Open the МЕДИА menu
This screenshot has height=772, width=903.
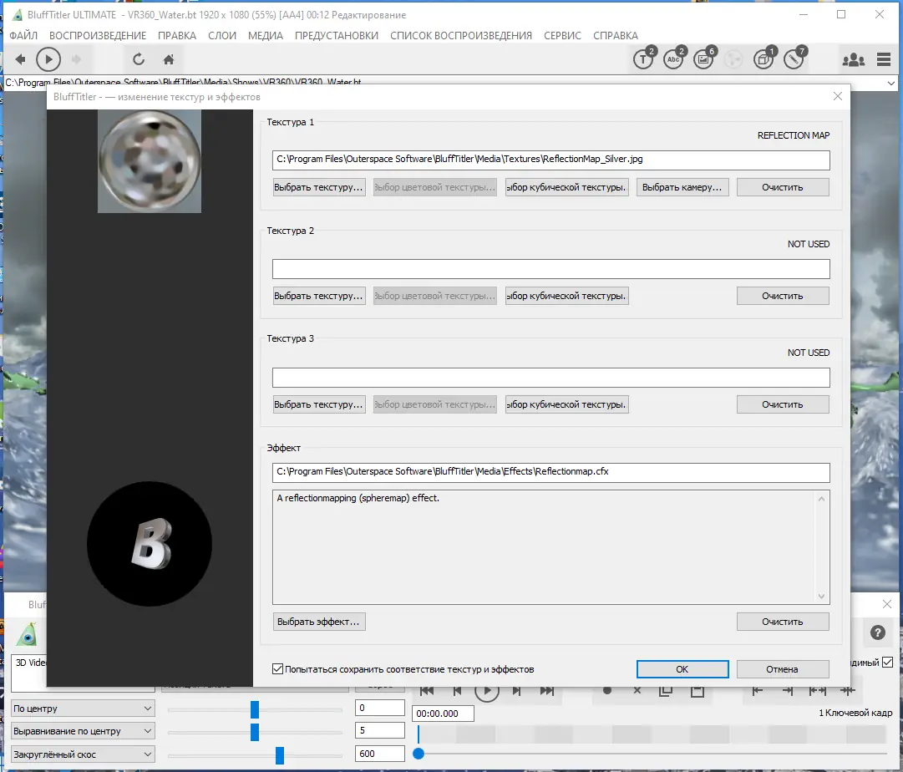(266, 36)
